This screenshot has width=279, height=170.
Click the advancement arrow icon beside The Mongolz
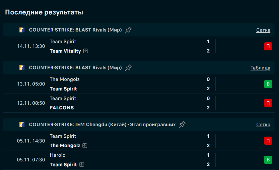coord(85,146)
